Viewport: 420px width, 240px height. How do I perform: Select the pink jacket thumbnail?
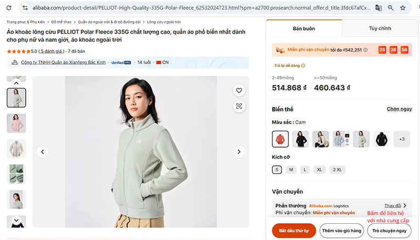pyautogui.click(x=16, y=123)
